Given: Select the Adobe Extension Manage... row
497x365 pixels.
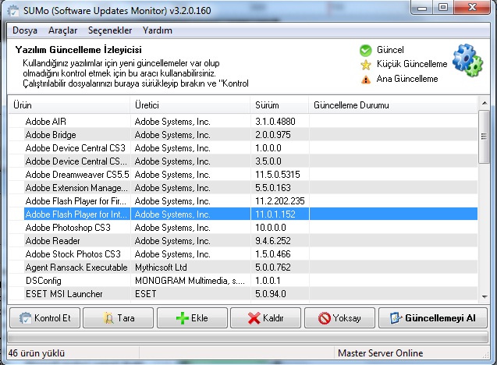Looking at the screenshot, I should point(243,188).
